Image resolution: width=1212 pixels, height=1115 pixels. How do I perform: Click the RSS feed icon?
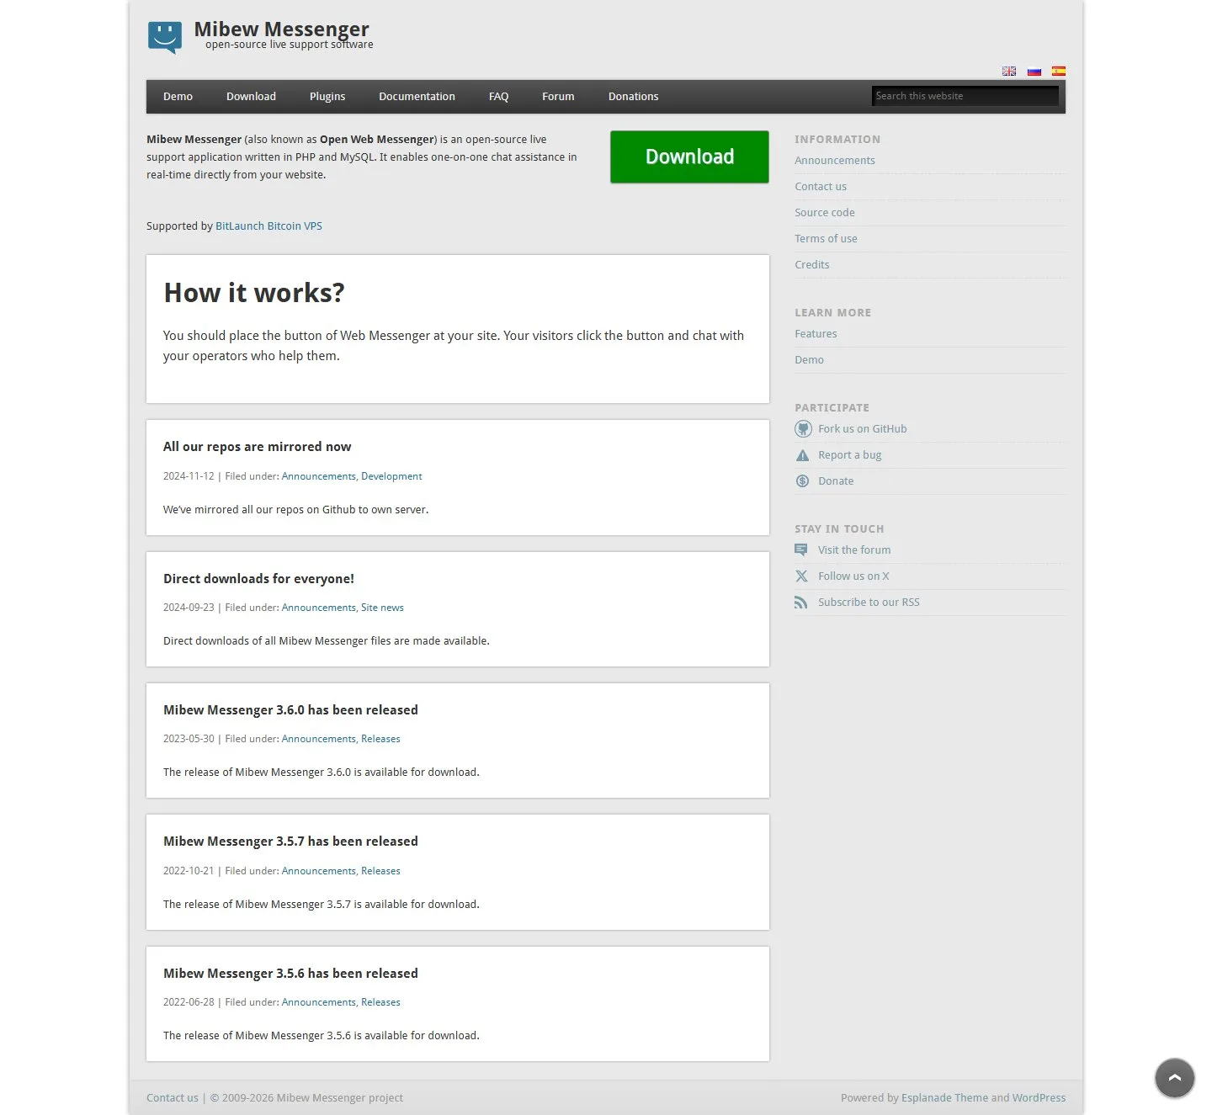(801, 603)
